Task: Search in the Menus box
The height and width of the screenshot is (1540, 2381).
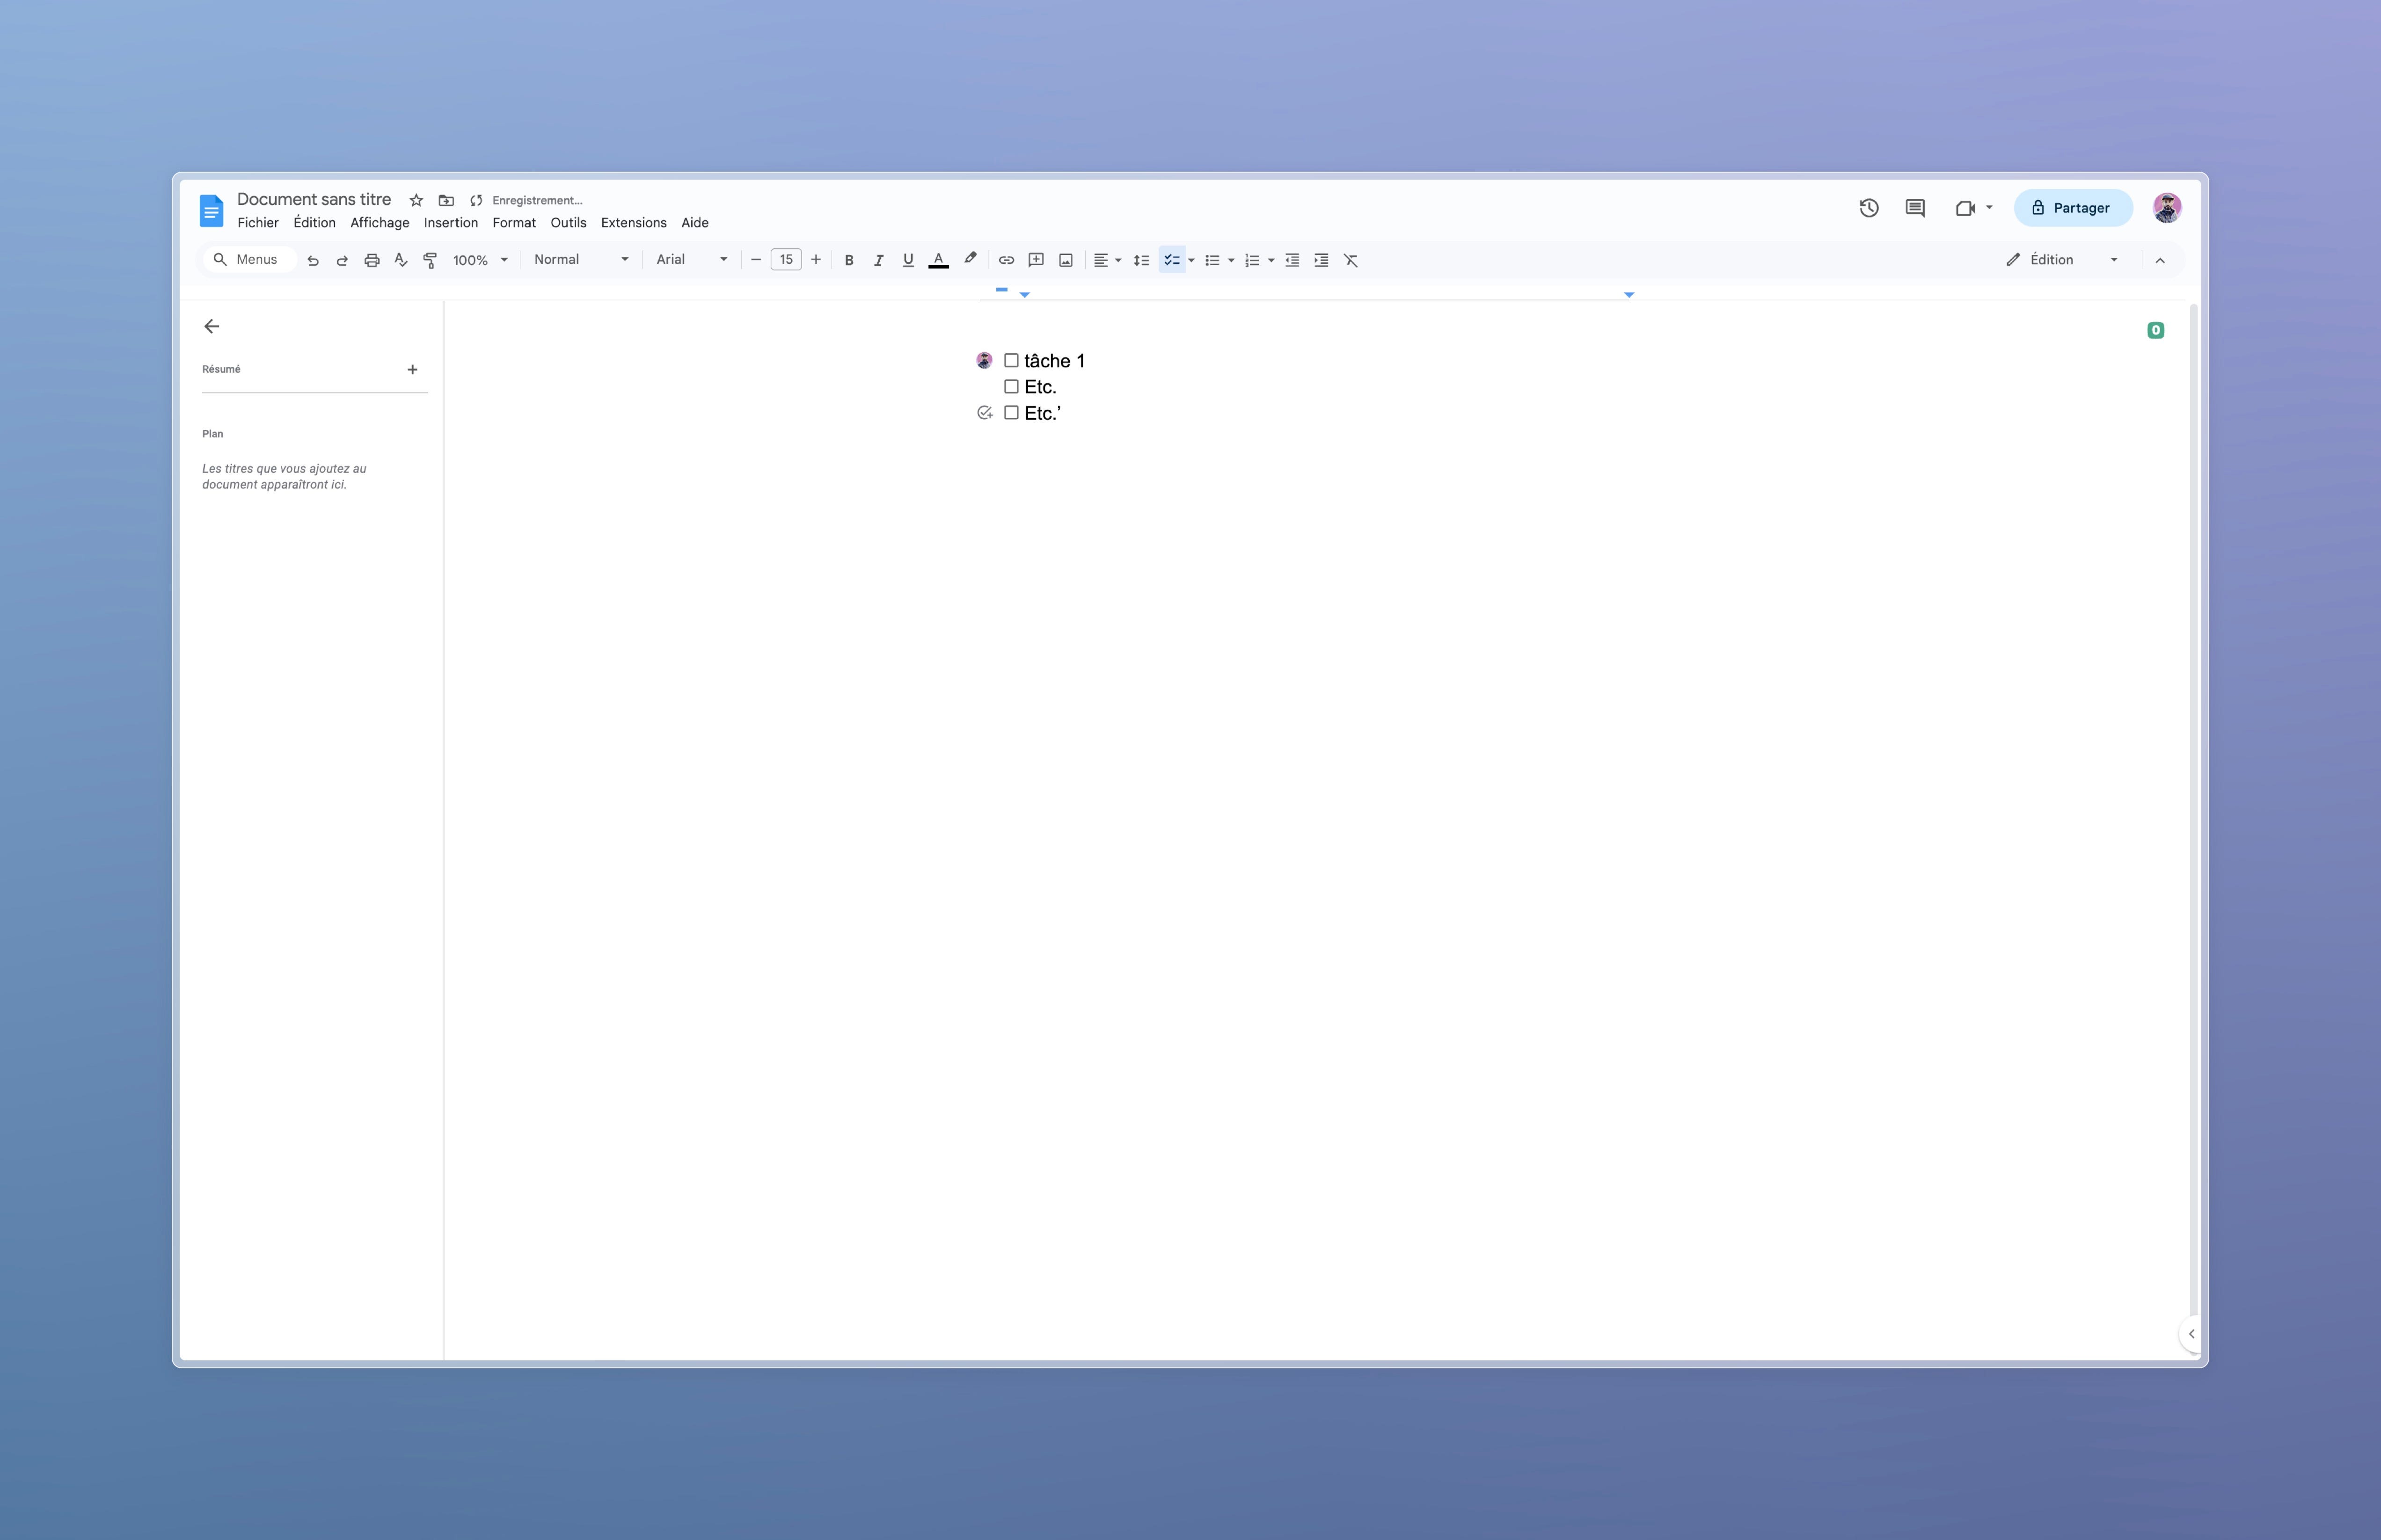Action: point(250,260)
